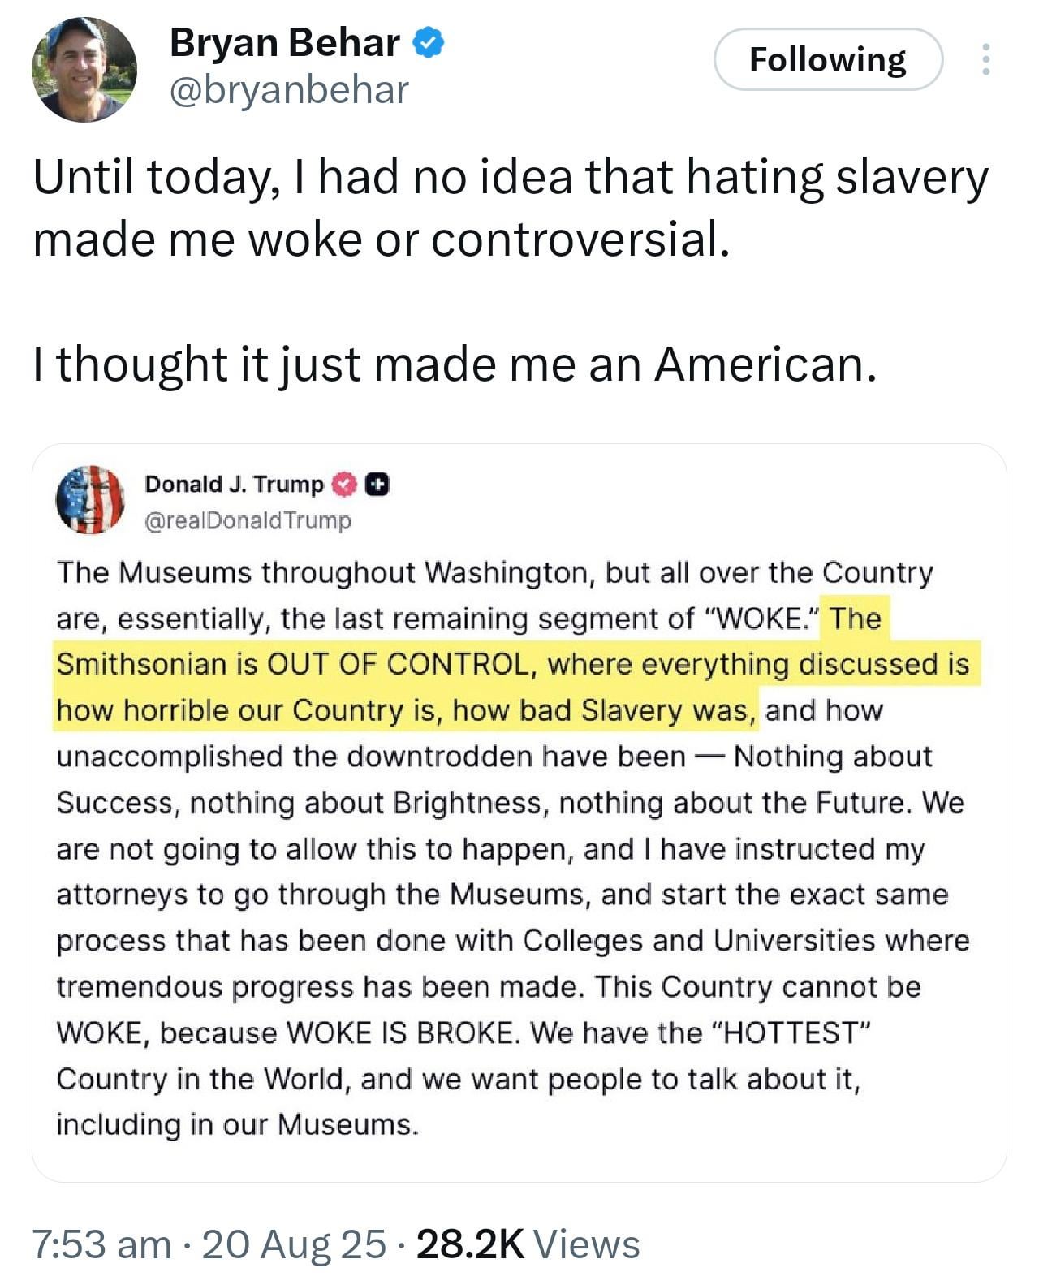
Task: Open the quoted post body text about Museums
Action: click(514, 848)
